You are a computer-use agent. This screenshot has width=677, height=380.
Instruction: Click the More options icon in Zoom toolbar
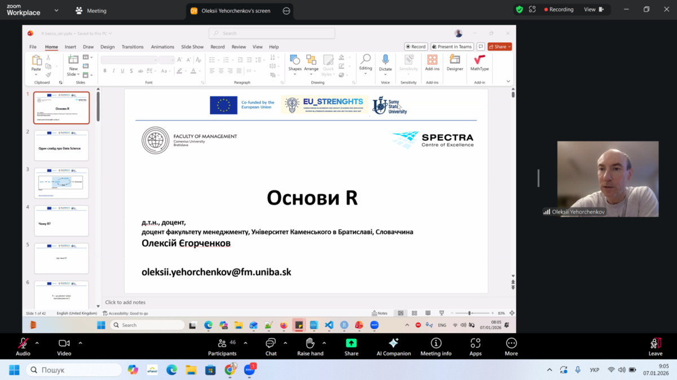pyautogui.click(x=511, y=346)
